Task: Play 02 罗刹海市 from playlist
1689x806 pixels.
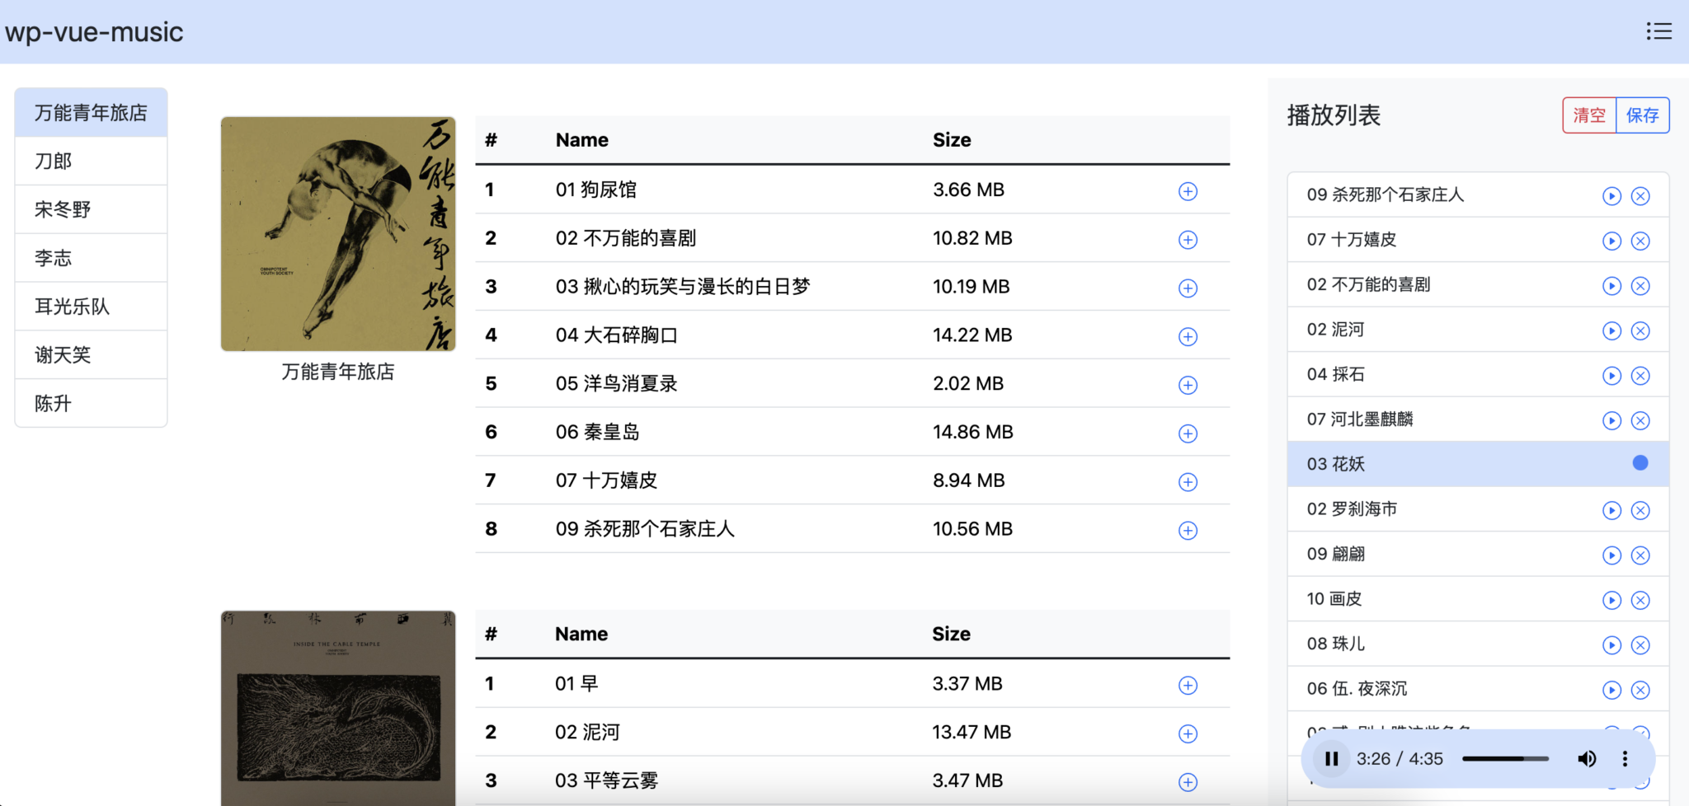Action: (x=1611, y=510)
